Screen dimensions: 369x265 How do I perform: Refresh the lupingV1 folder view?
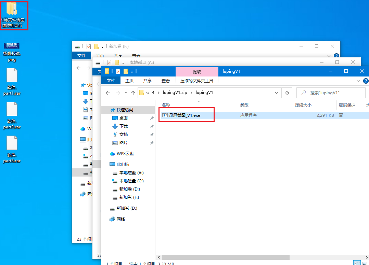[x=287, y=93]
